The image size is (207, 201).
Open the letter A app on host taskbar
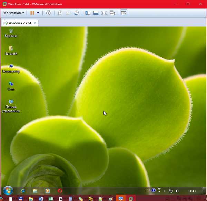click(61, 199)
